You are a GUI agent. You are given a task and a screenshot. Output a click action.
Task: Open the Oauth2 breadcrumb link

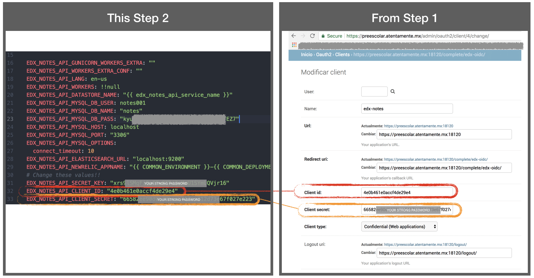(x=324, y=55)
